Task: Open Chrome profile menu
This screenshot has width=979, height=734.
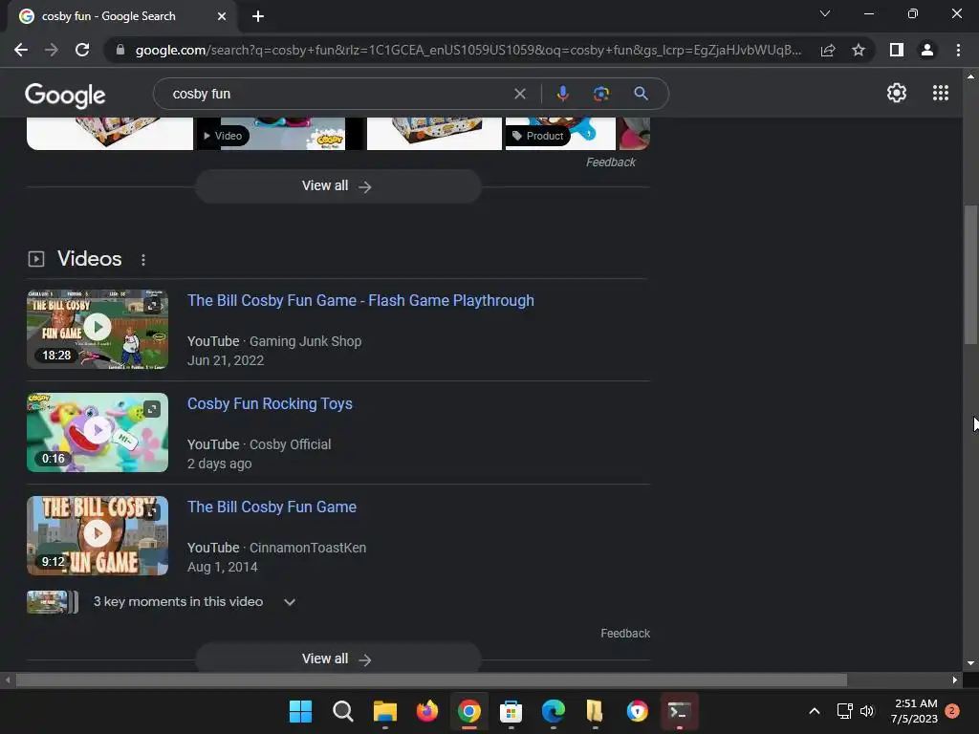Action: coord(927,50)
